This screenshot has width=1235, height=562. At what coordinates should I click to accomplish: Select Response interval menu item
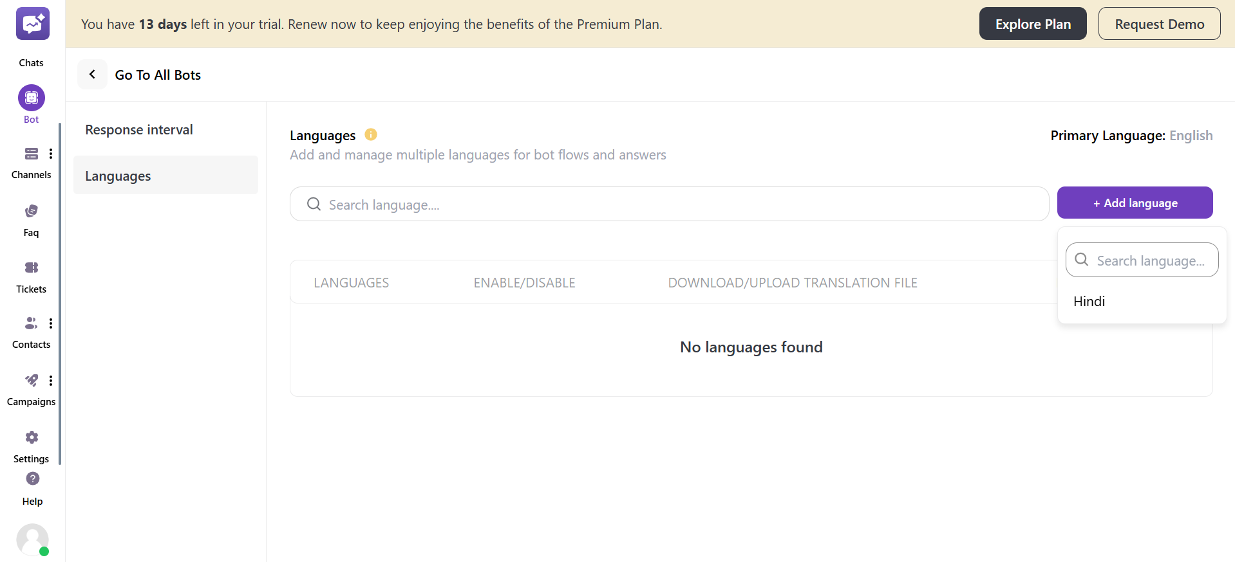[165, 130]
